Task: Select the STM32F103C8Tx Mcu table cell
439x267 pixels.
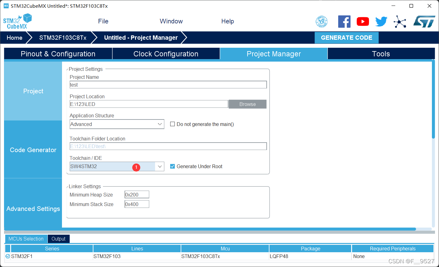Action: tap(225, 256)
